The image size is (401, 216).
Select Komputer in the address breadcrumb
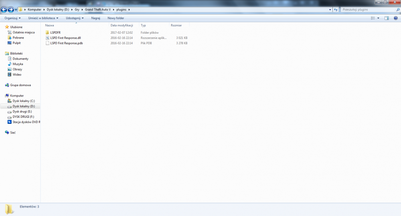(x=34, y=10)
